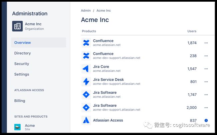Open more options menu for Jira Core
The height and width of the screenshot is (135, 217).
206,69
